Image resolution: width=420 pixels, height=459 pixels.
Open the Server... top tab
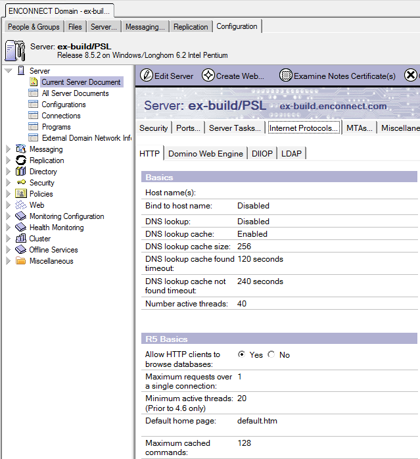(x=104, y=27)
